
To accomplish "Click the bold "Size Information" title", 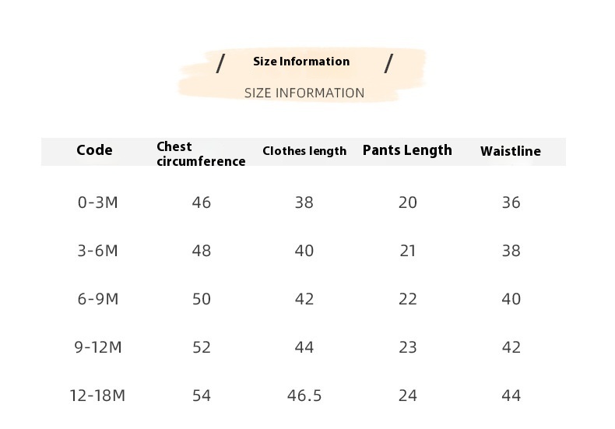I will (301, 62).
